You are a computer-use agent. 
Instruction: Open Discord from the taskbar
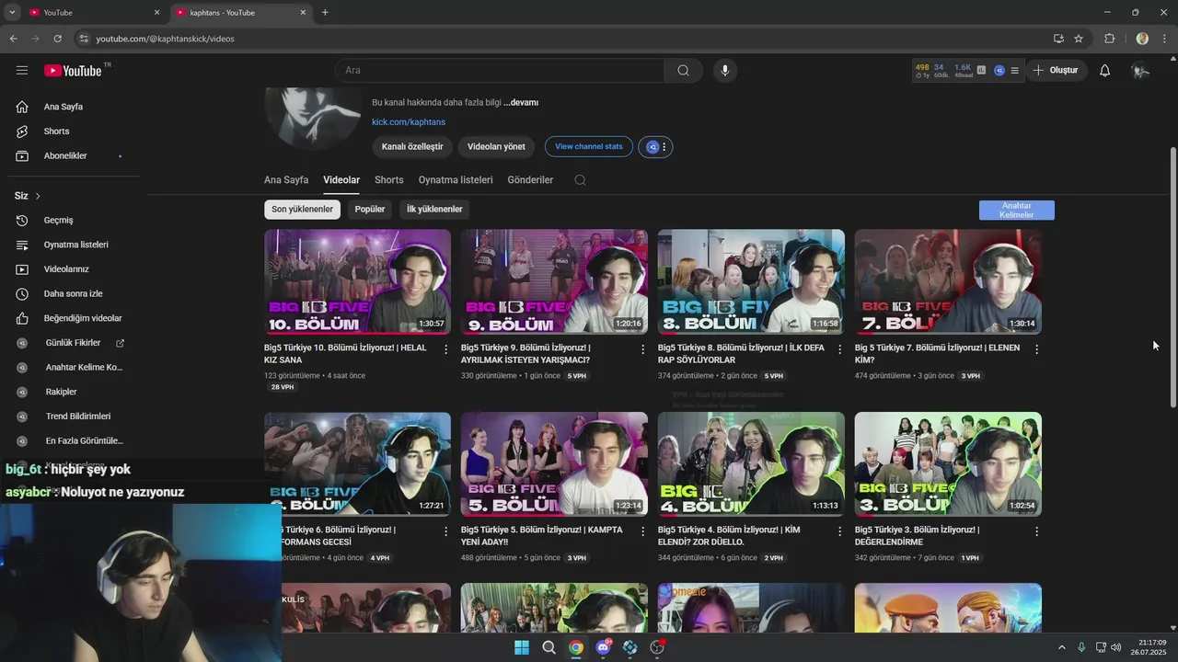[603, 647]
